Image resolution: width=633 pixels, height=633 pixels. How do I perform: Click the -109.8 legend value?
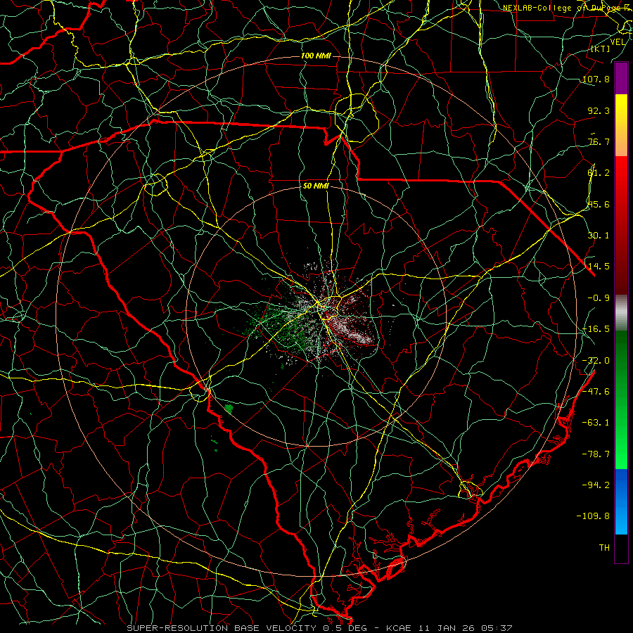tap(593, 516)
